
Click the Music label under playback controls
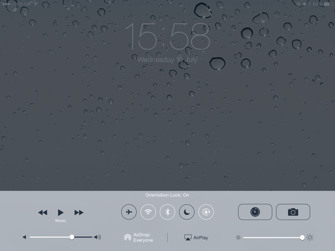[61, 221]
